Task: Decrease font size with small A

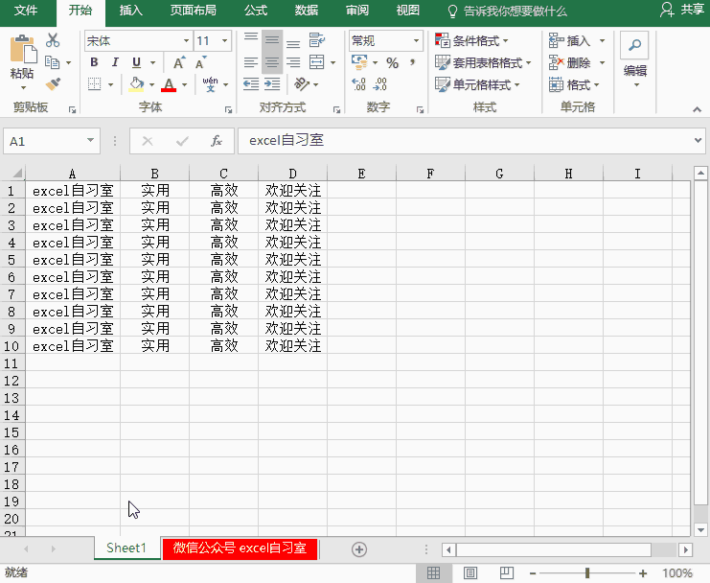Action: [x=200, y=62]
